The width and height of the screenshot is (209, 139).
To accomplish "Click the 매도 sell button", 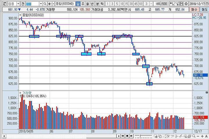I will [x=204, y=10].
